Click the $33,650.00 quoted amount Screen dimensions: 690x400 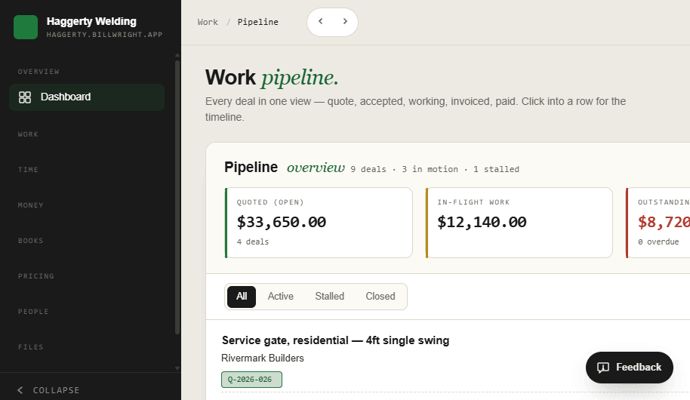[x=282, y=222]
